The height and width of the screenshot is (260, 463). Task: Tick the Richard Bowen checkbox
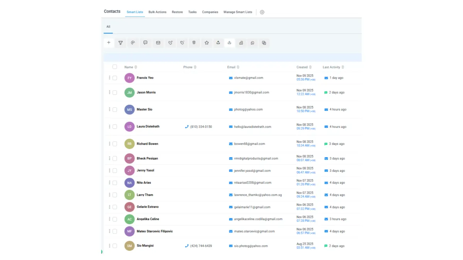[x=115, y=144]
